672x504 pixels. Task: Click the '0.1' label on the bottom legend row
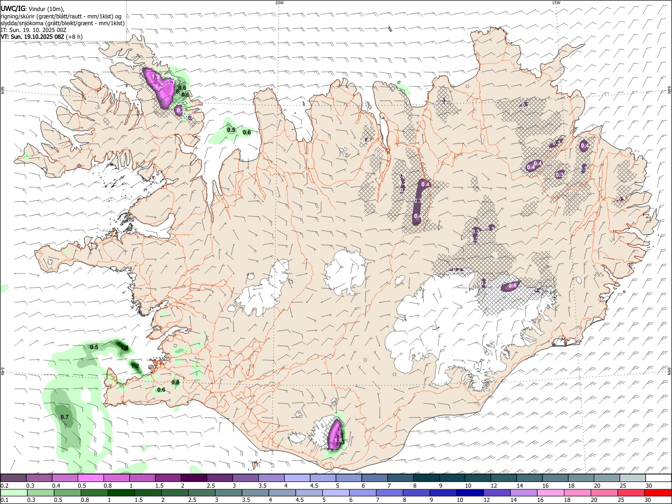pos(4,500)
